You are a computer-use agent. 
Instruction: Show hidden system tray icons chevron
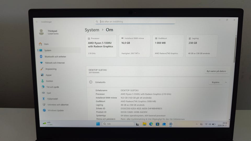(197, 124)
